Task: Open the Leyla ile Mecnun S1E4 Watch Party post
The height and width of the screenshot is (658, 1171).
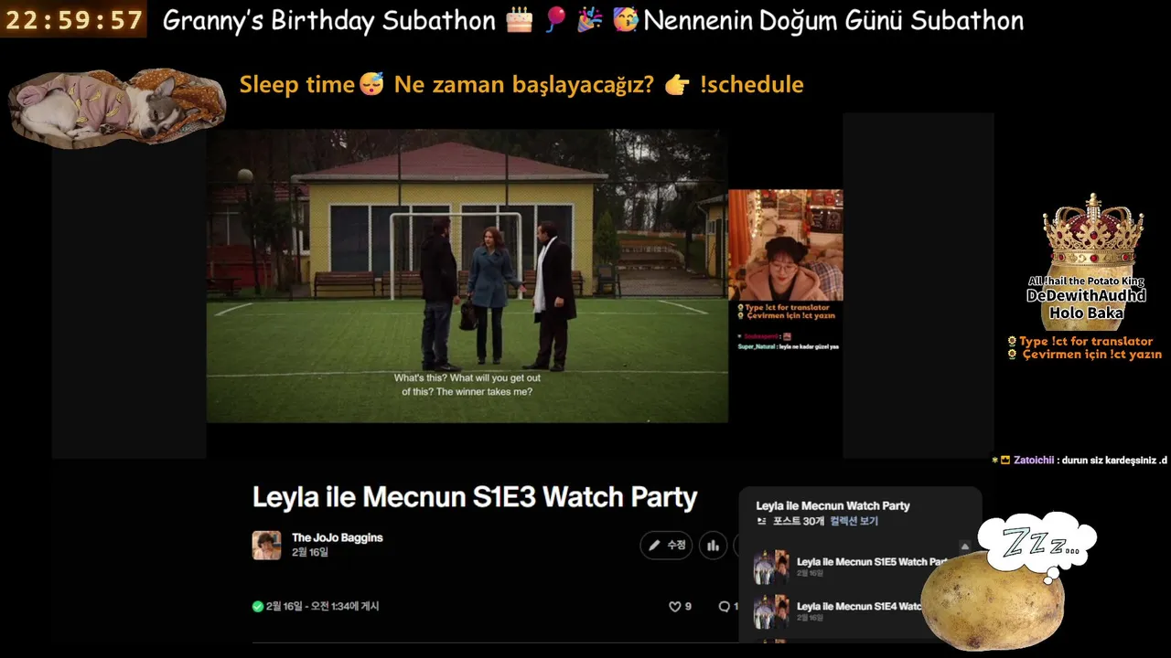Action: [x=860, y=606]
